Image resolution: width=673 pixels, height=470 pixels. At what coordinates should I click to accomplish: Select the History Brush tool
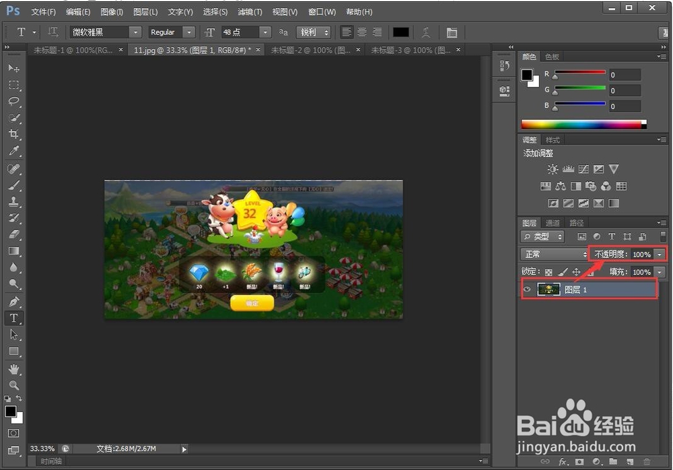point(13,217)
